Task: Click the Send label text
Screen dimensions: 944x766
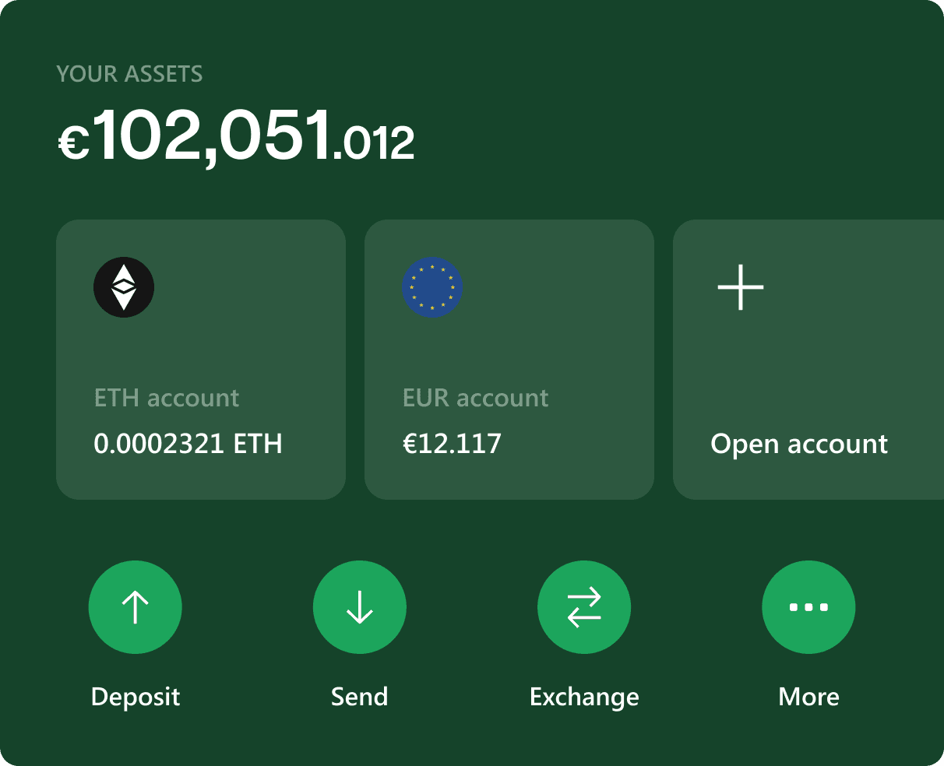Action: [360, 696]
